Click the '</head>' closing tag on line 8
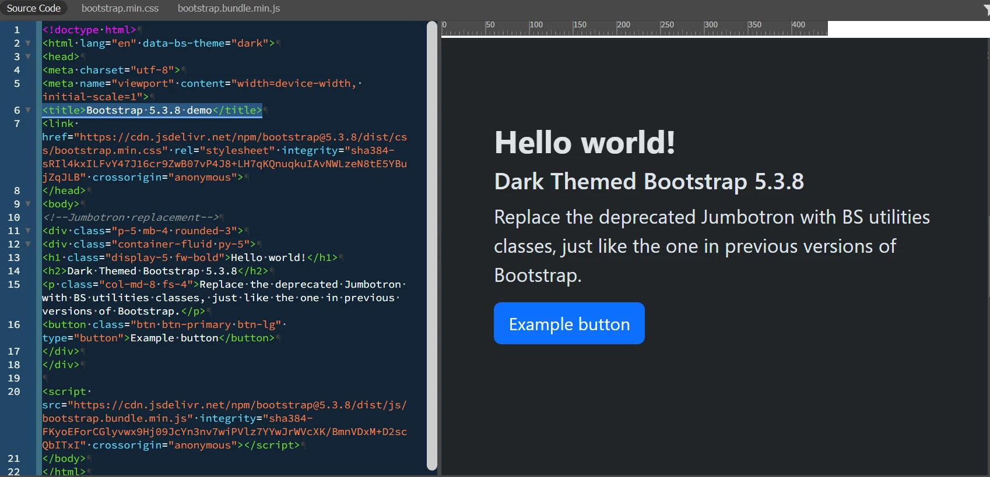Viewport: 990px width, 477px height. (x=64, y=190)
